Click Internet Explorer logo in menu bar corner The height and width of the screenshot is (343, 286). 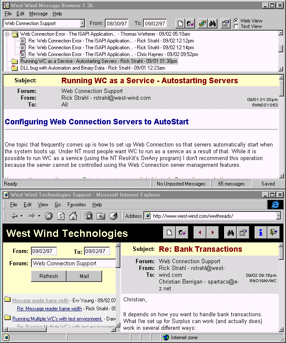tap(275, 205)
